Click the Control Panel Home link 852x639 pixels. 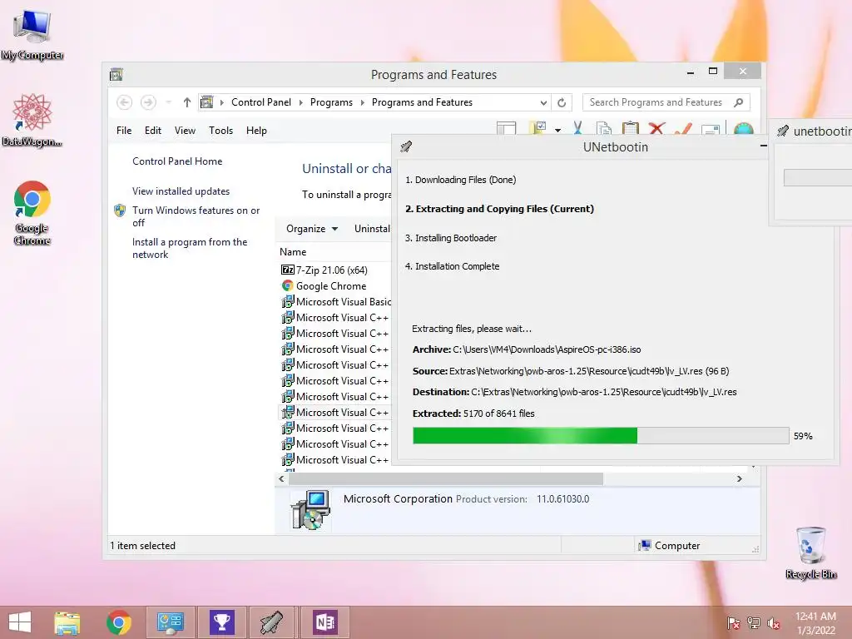177,161
